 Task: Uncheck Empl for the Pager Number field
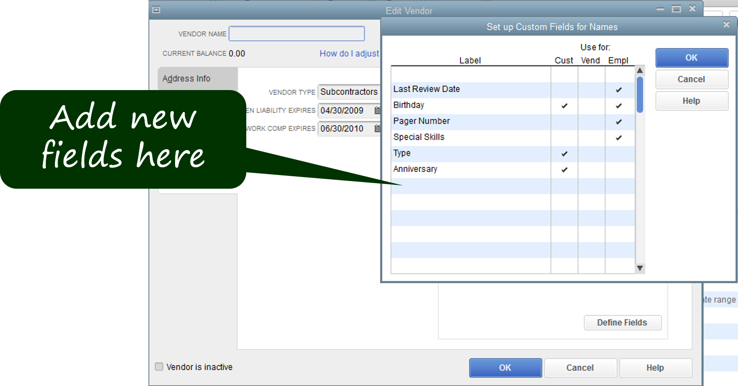(x=619, y=122)
